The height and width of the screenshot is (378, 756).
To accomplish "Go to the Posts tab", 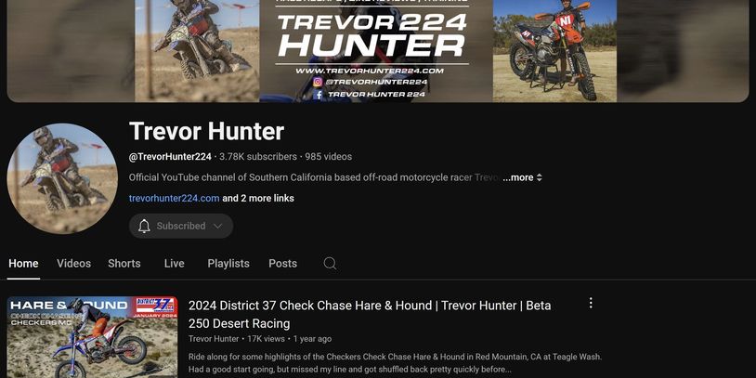I will (x=282, y=263).
